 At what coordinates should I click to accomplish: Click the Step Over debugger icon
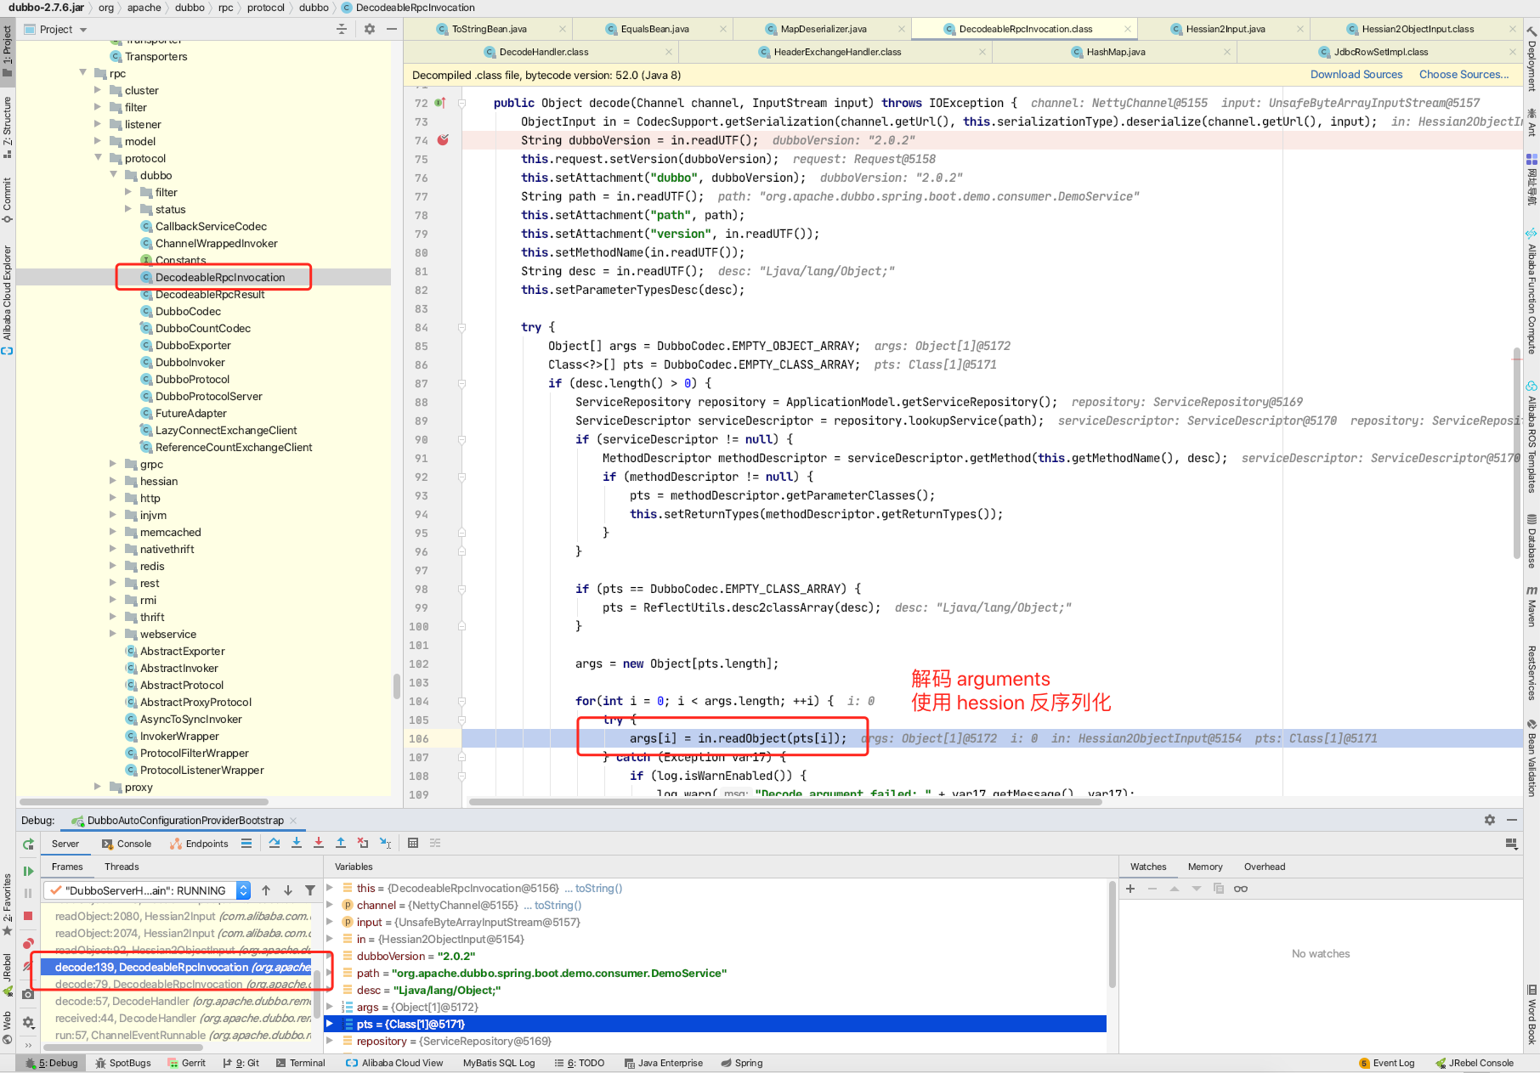pos(275,843)
